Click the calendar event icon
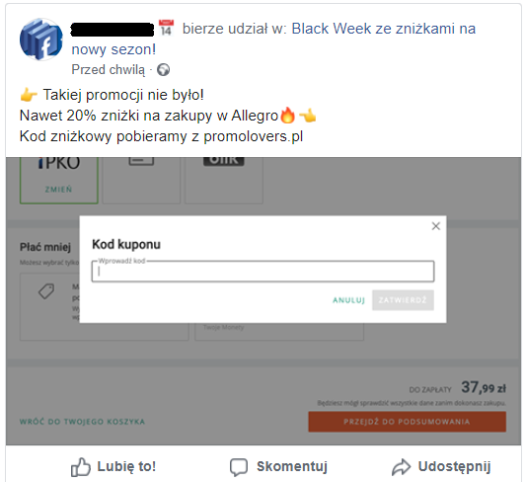Image resolution: width=526 pixels, height=482 pixels. [166, 29]
